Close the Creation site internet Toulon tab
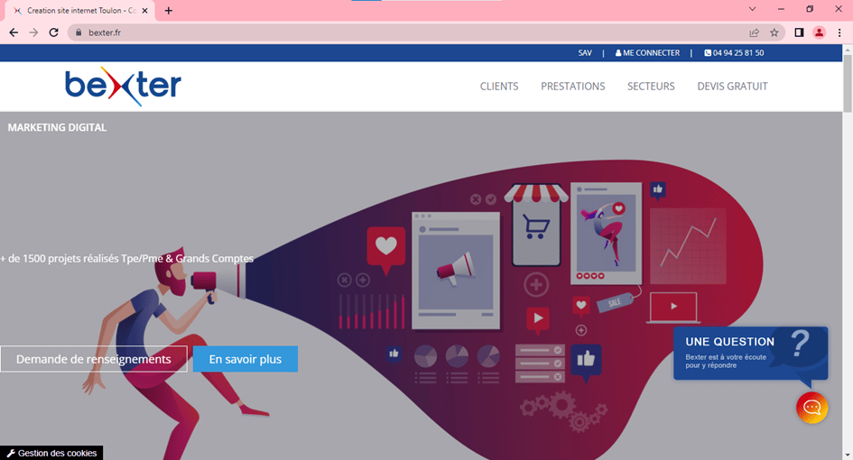The image size is (853, 460). pyautogui.click(x=144, y=10)
